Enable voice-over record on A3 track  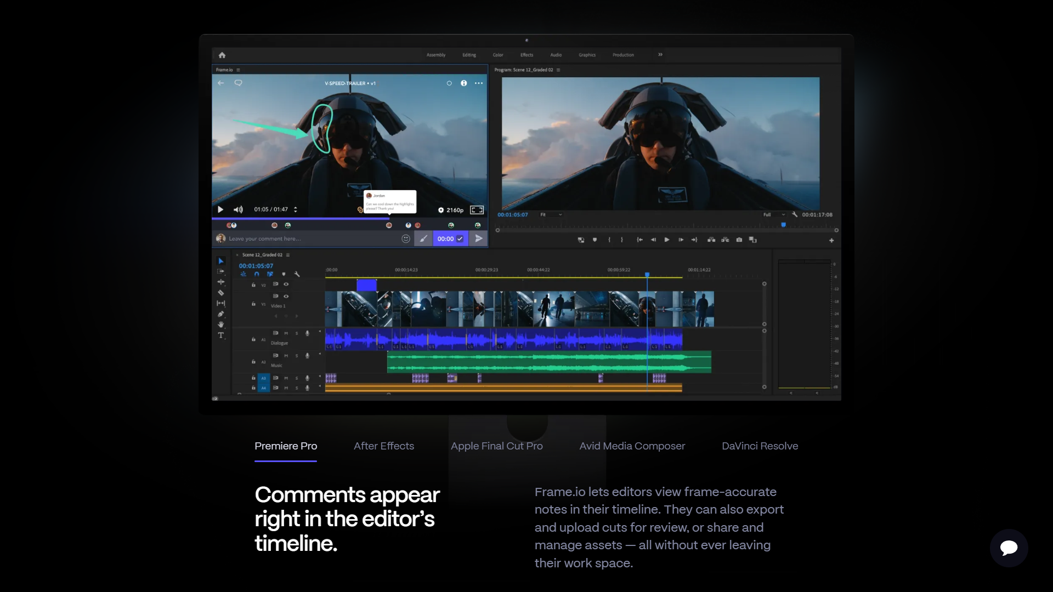click(307, 378)
